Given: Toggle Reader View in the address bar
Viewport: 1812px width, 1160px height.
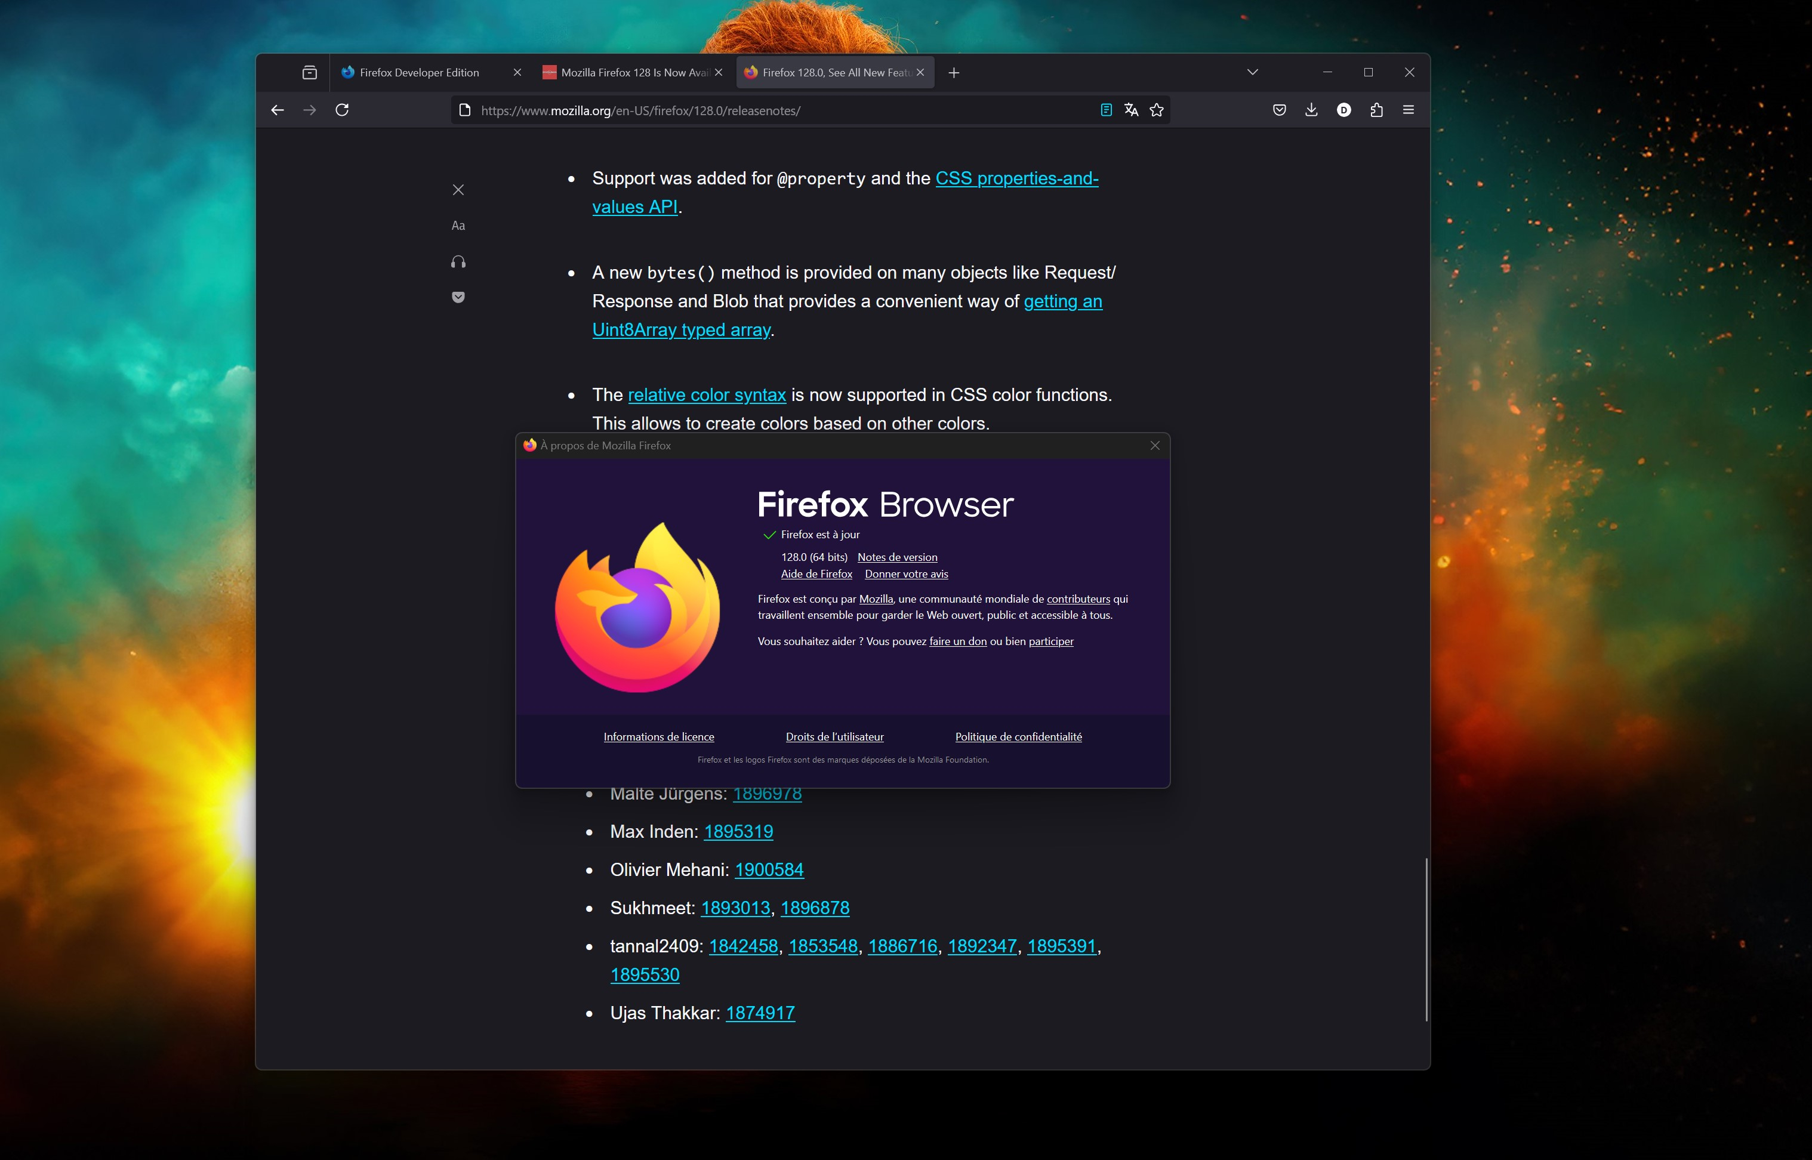Looking at the screenshot, I should (x=1105, y=110).
